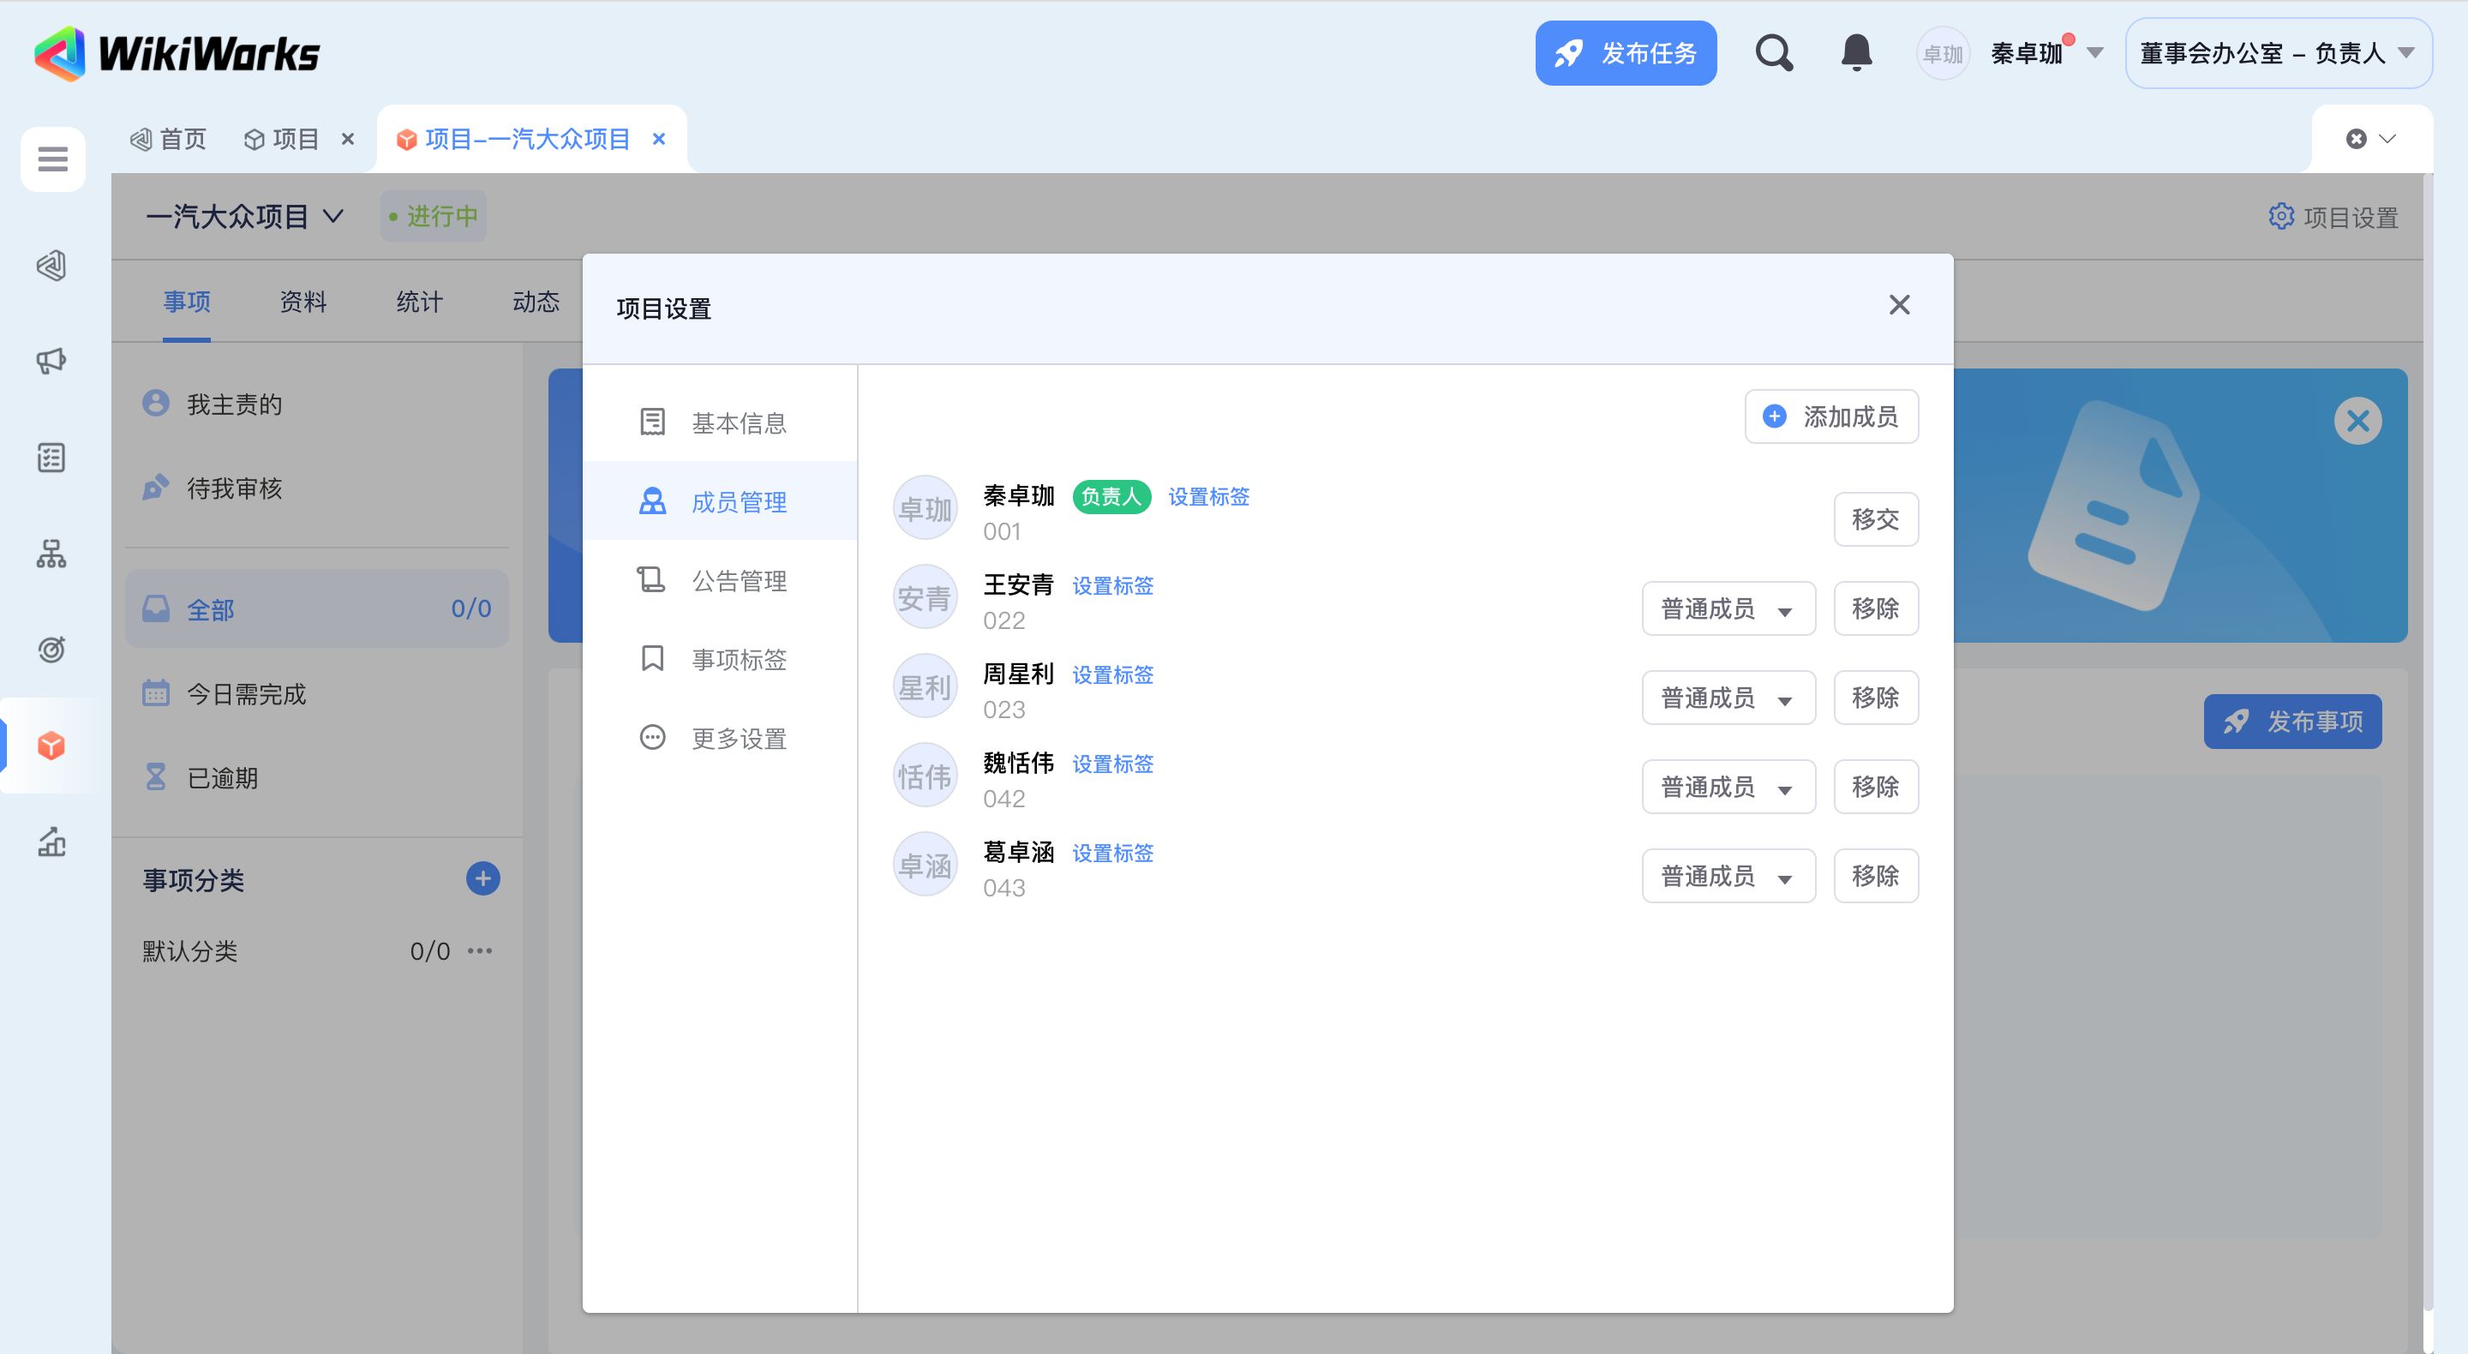This screenshot has width=2468, height=1354.
Task: Click the hamburger menu icon in sidebar
Action: coord(52,159)
